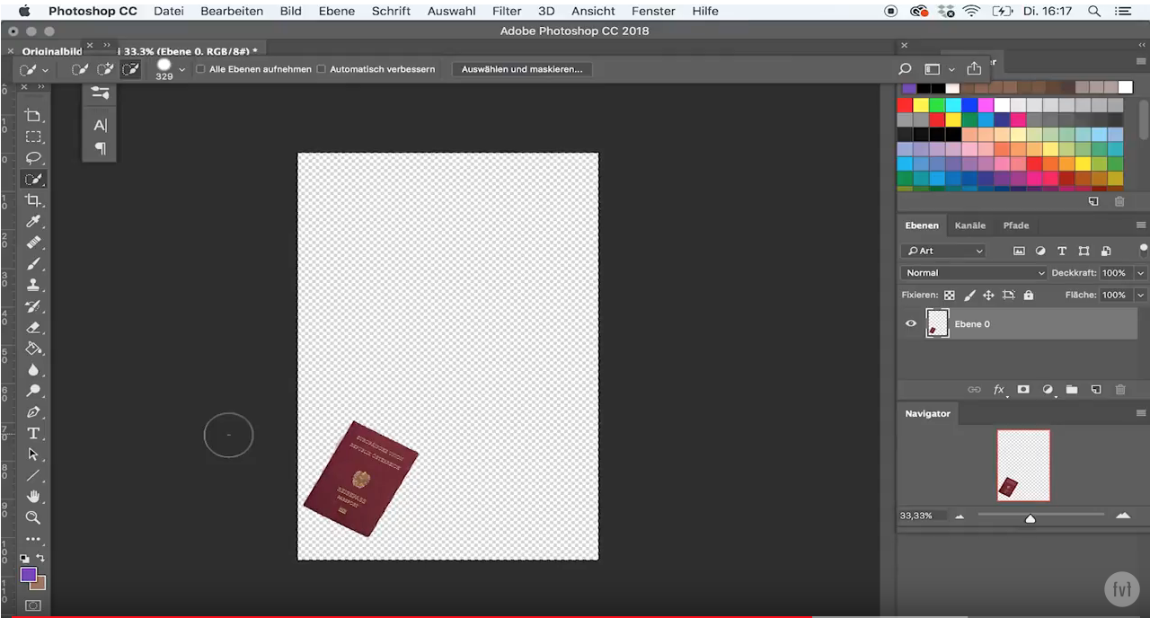Add a layer mask to Ebene 0
Screen dimensions: 1150x618
pos(1022,390)
